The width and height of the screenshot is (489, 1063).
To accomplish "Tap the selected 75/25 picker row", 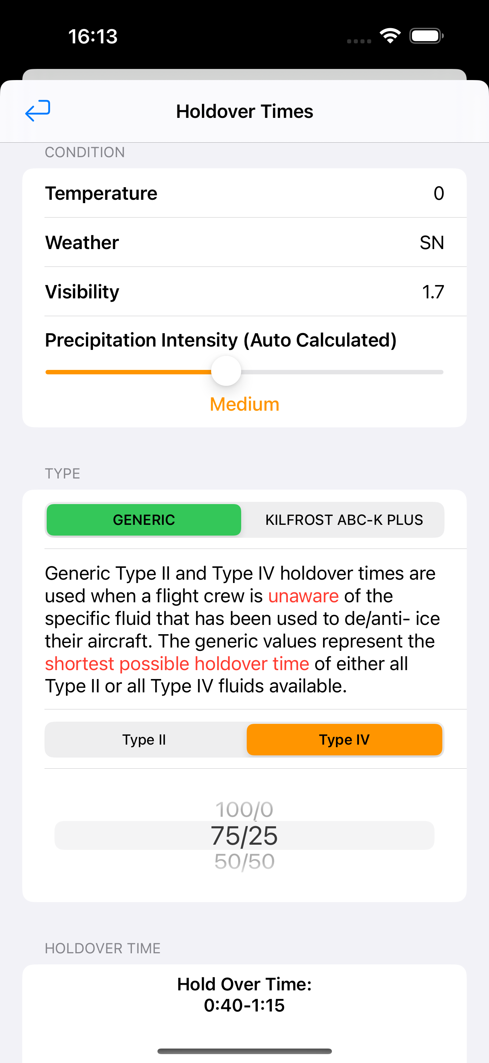I will (245, 836).
